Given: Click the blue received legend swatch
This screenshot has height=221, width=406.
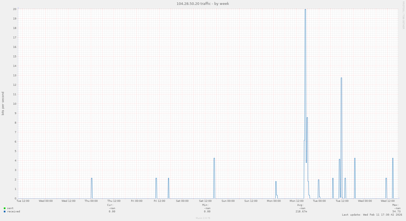Looking at the screenshot, I should point(5,212).
